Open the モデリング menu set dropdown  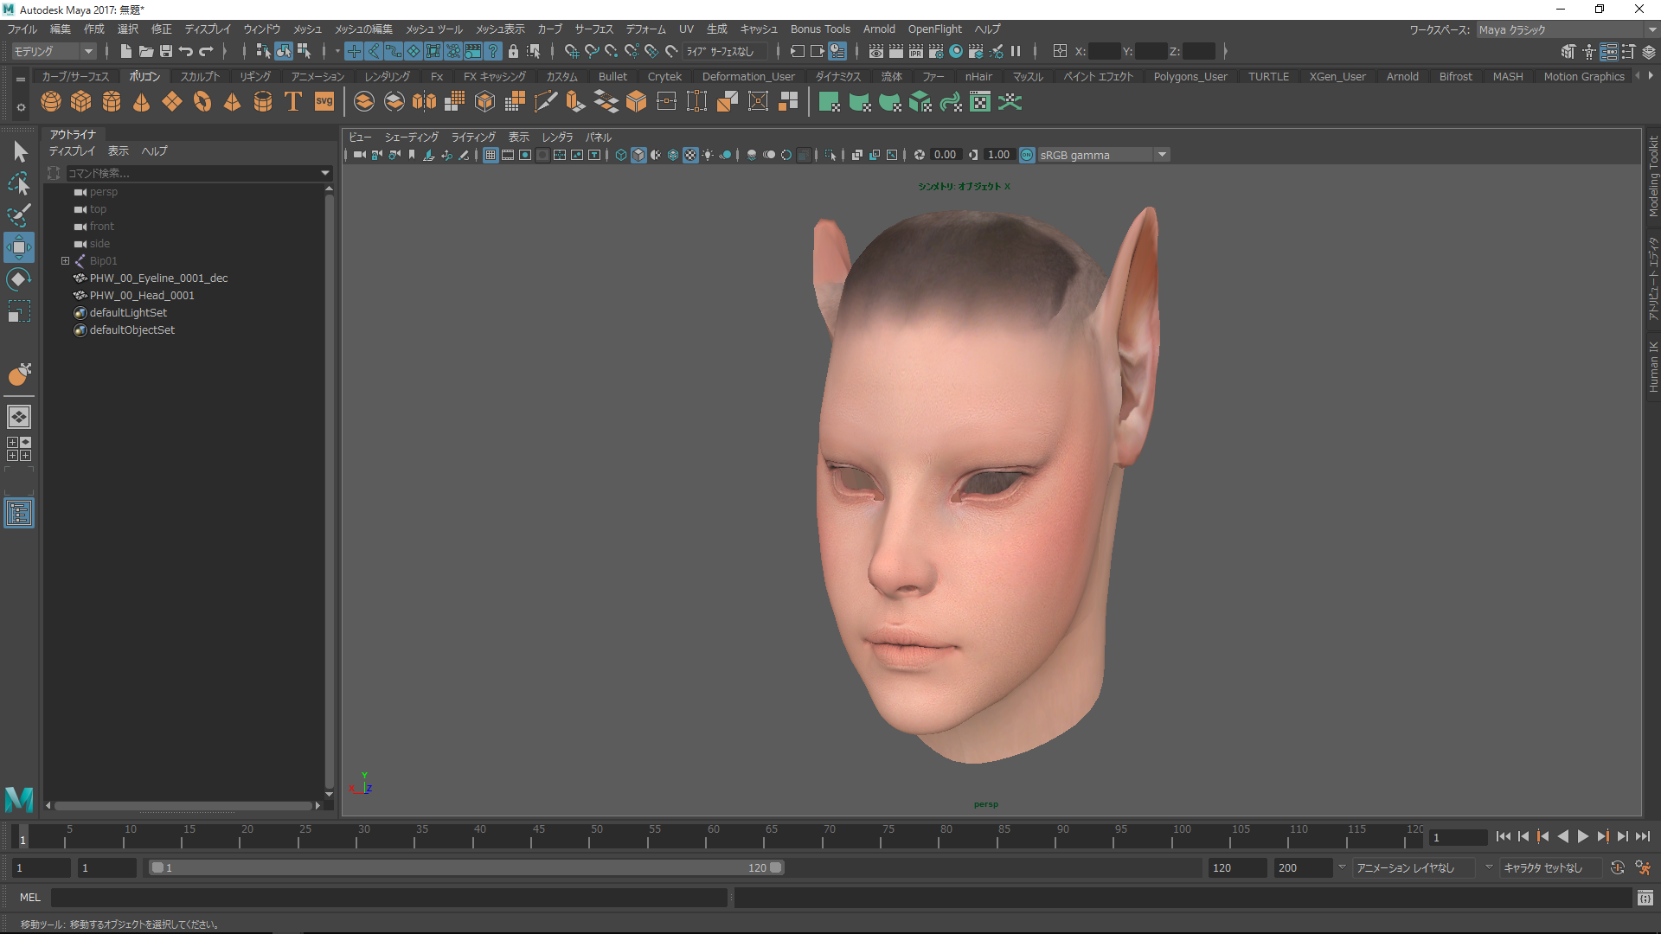54,52
